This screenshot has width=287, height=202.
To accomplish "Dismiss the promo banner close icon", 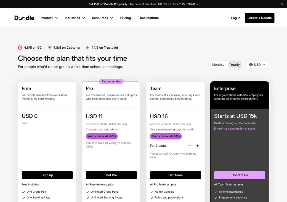I will 282,4.
